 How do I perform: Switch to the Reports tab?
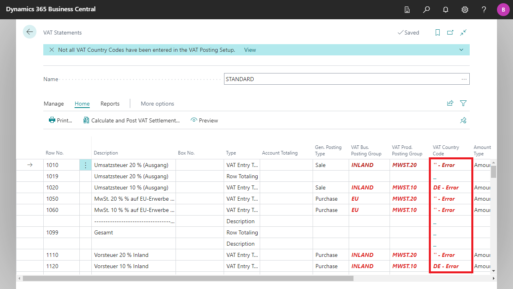[x=110, y=104]
